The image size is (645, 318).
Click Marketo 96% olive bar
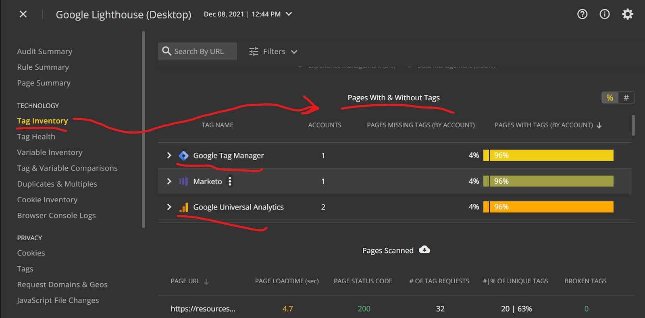551,181
